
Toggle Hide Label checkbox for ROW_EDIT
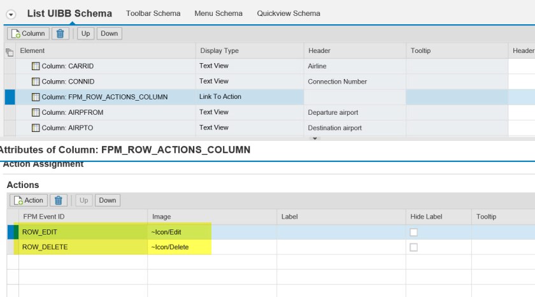pyautogui.click(x=414, y=232)
